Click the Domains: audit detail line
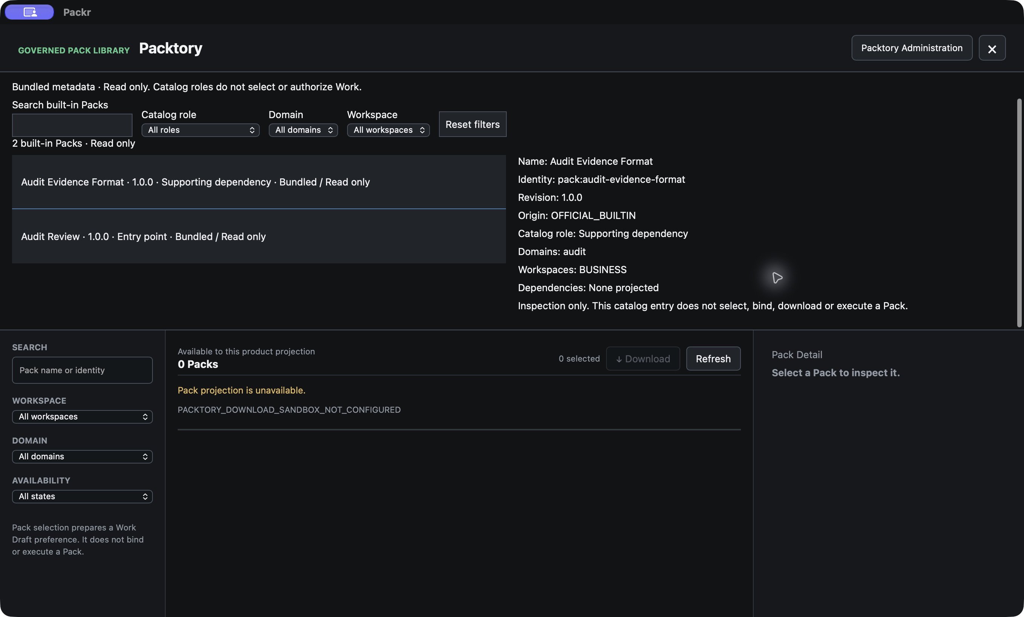Screen dimensions: 1024x617 tap(552, 252)
